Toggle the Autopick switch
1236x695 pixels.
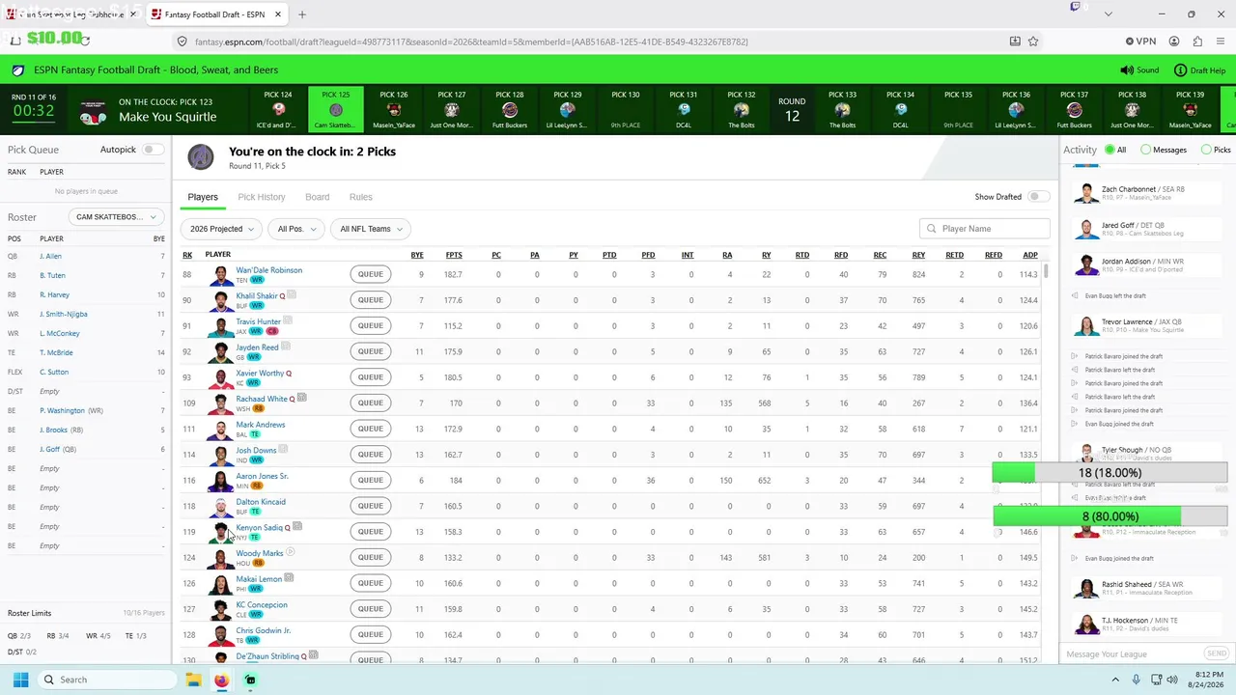[x=153, y=150]
